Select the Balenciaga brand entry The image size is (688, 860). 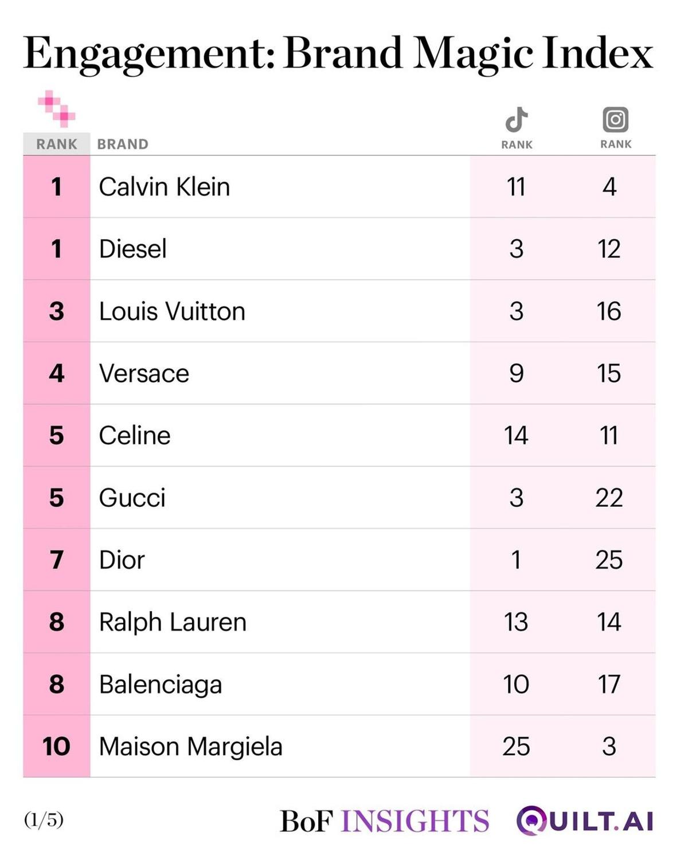161,685
